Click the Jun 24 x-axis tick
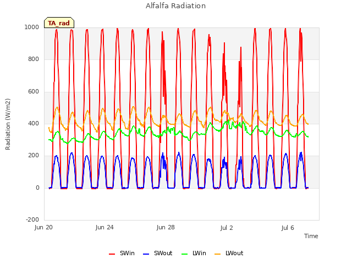 [105, 228]
